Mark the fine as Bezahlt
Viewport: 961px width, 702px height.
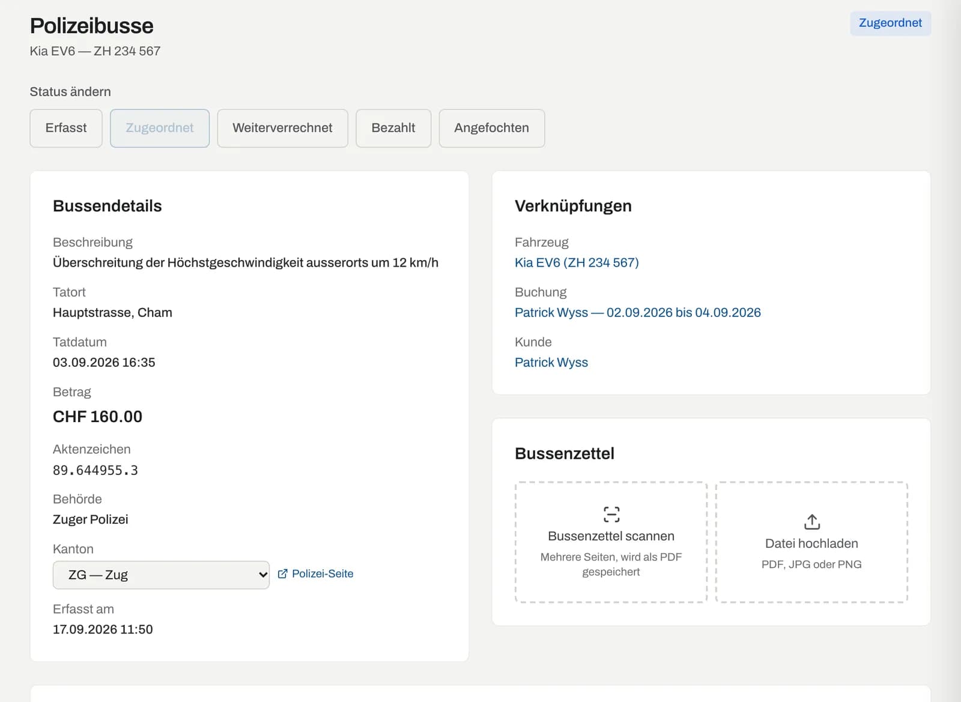[393, 128]
